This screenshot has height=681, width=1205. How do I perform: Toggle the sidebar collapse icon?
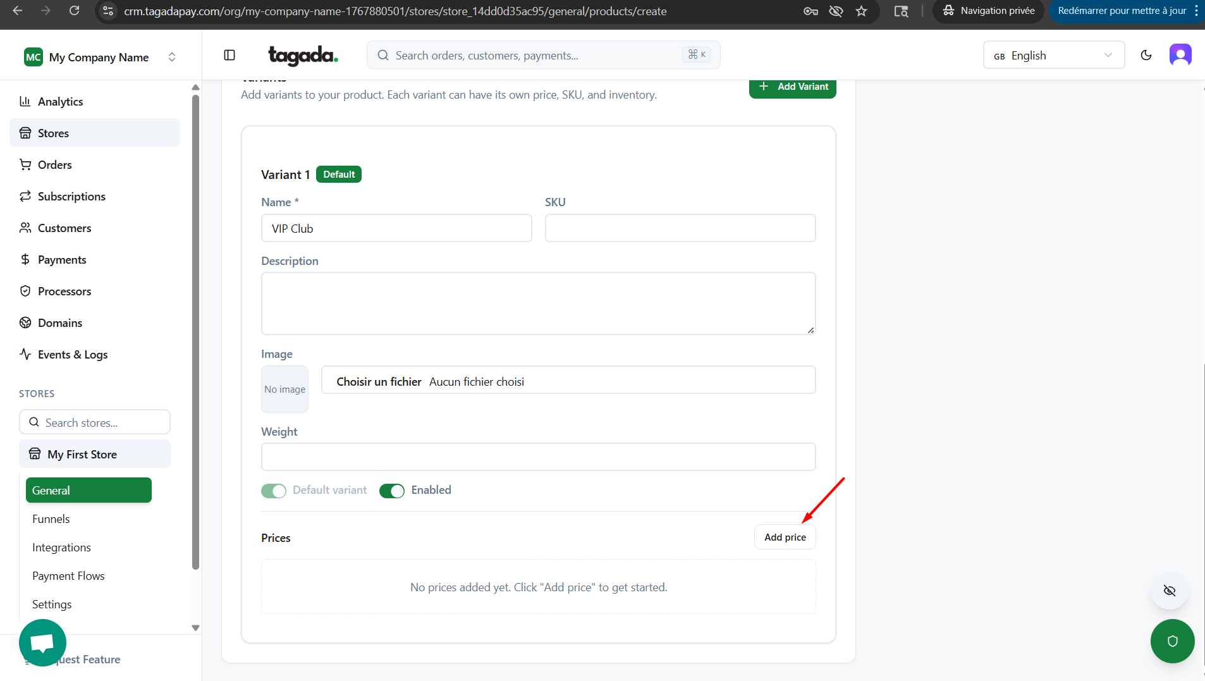[x=229, y=56]
